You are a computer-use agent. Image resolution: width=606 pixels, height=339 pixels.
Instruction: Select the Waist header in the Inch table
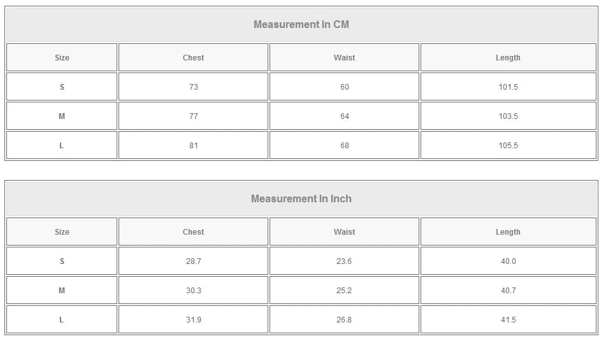tap(344, 232)
